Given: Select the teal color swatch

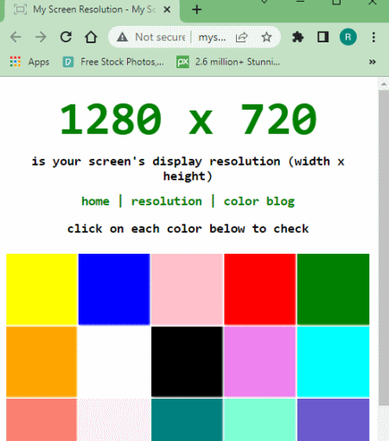Looking at the screenshot, I should click(x=187, y=419).
